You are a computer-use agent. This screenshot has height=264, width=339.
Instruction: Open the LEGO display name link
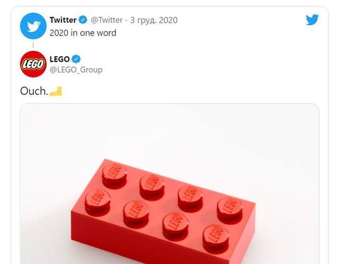(x=59, y=59)
